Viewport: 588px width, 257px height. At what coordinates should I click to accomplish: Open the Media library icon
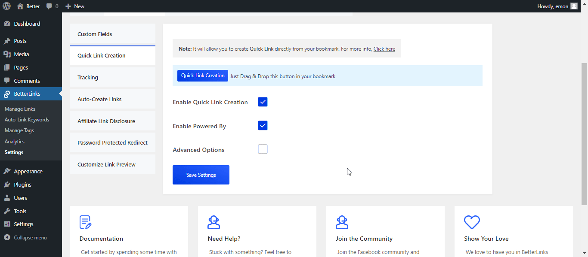pos(7,54)
